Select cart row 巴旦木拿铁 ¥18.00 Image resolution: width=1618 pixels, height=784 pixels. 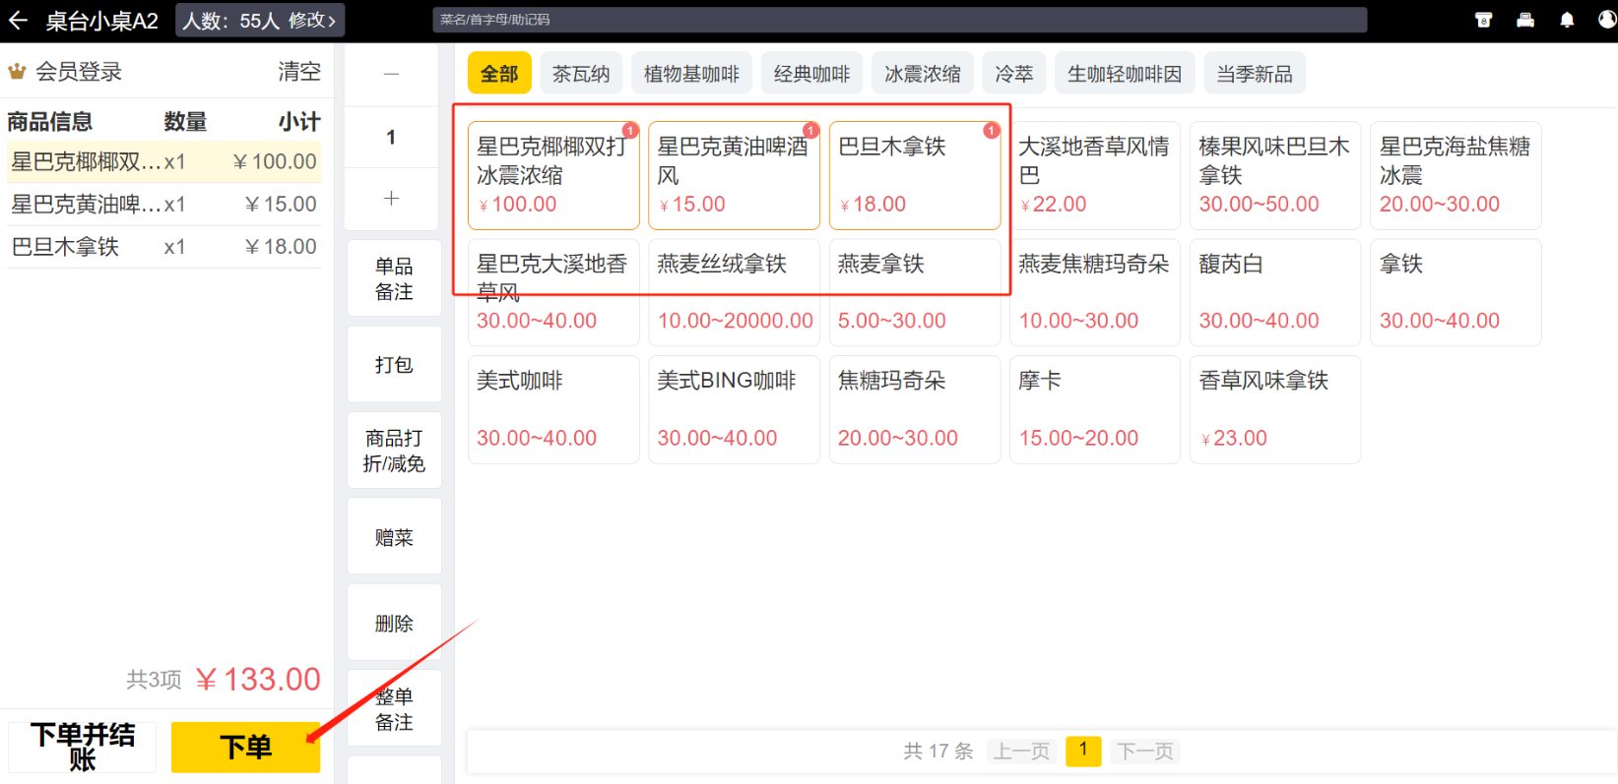tap(163, 246)
